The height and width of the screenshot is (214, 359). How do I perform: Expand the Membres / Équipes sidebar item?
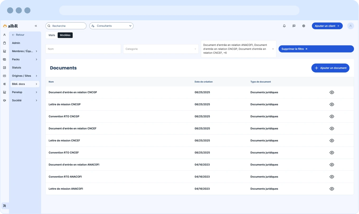[x=25, y=51]
